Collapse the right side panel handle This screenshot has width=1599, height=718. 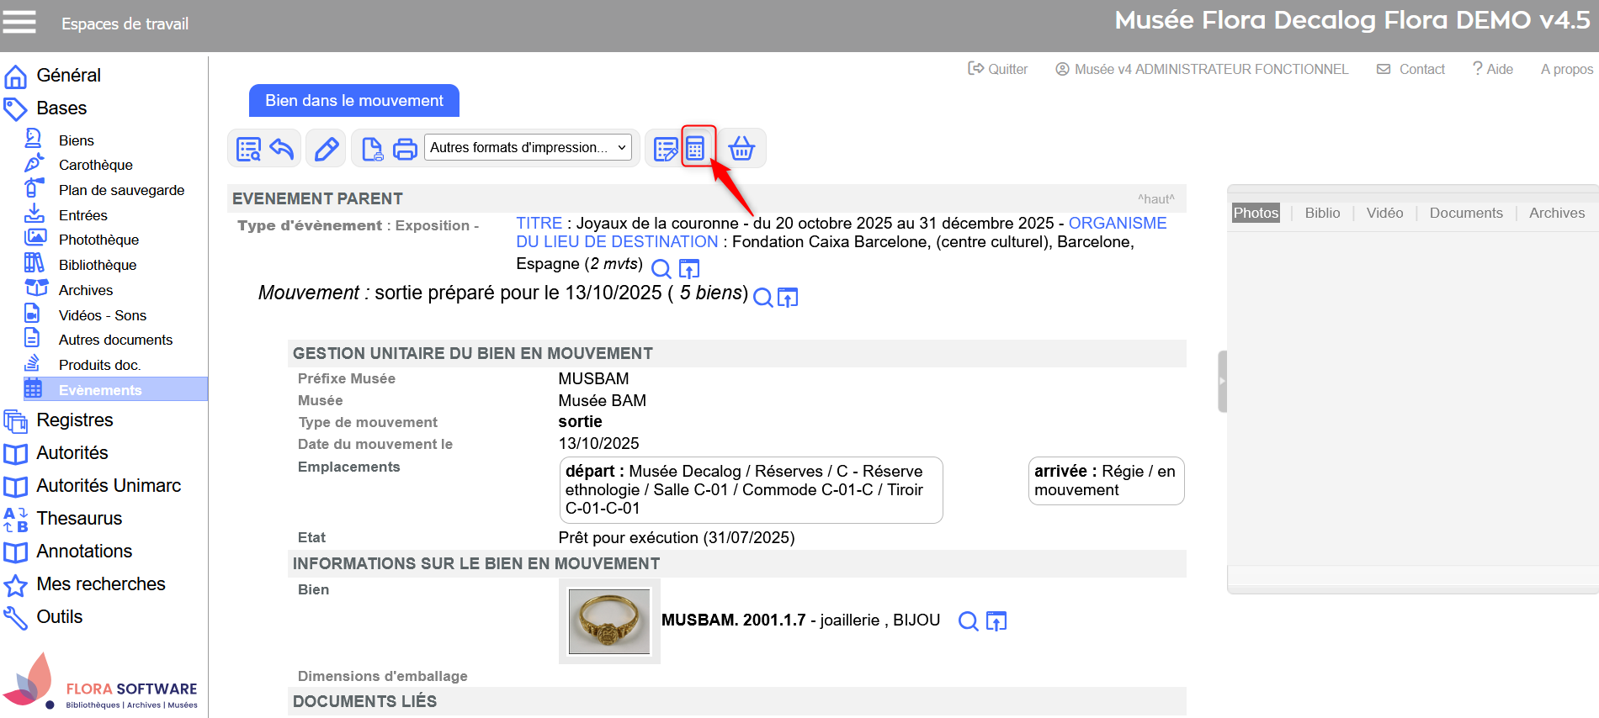[x=1222, y=381]
